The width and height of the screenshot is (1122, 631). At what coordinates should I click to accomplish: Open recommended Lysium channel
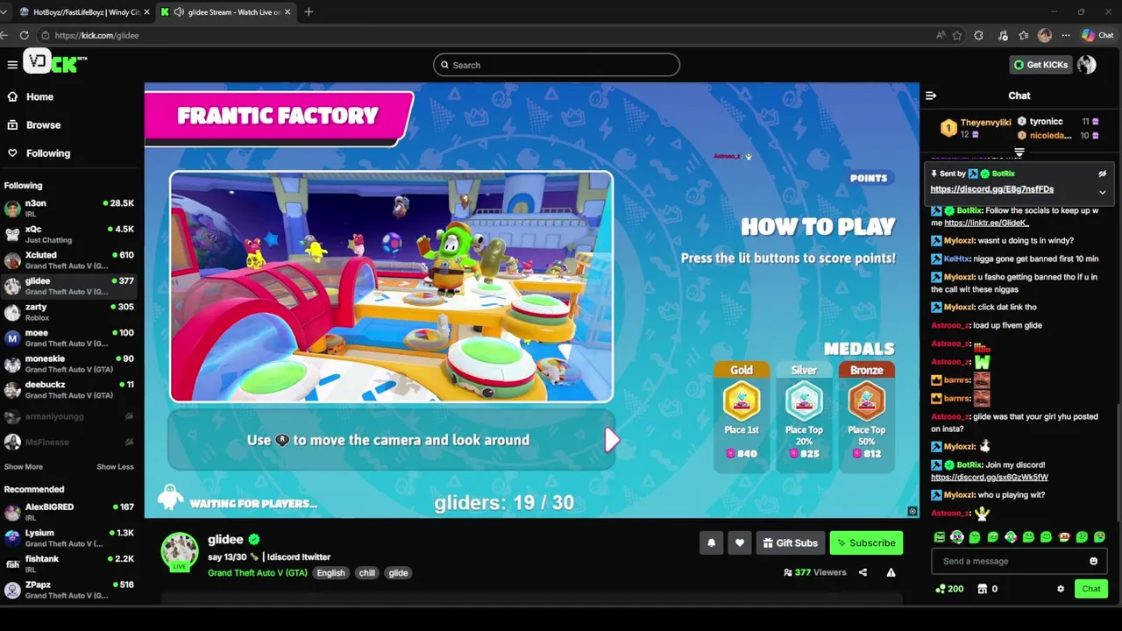click(70, 538)
